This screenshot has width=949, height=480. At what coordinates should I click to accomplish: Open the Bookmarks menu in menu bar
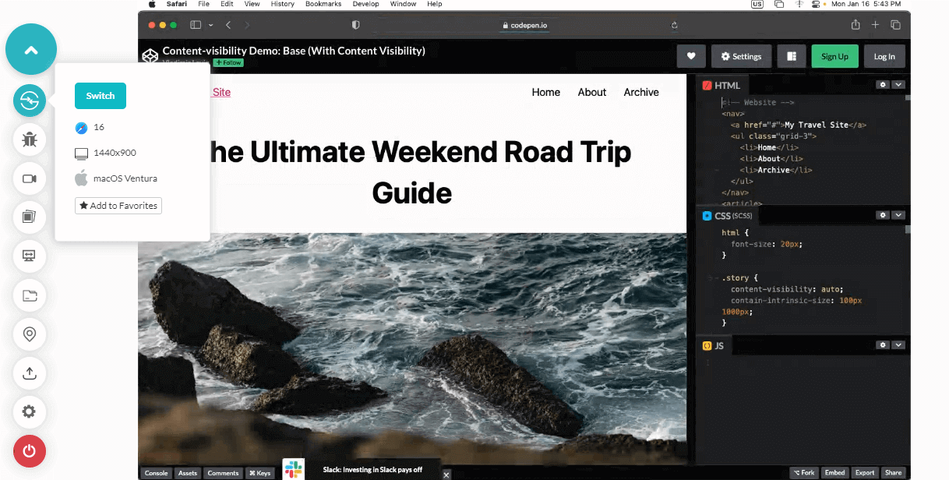323,4
